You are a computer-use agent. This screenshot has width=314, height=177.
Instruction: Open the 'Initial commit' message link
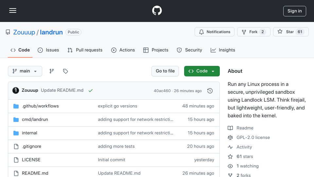point(112,160)
